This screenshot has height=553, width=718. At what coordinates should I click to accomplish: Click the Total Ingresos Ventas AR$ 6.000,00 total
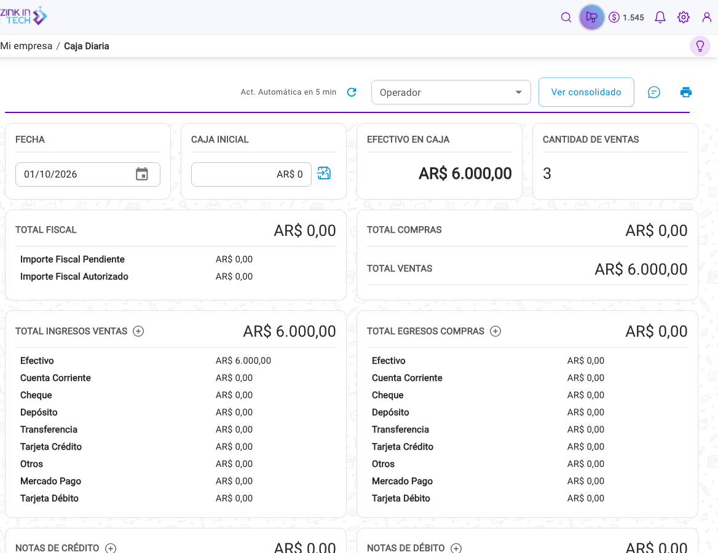pos(290,331)
